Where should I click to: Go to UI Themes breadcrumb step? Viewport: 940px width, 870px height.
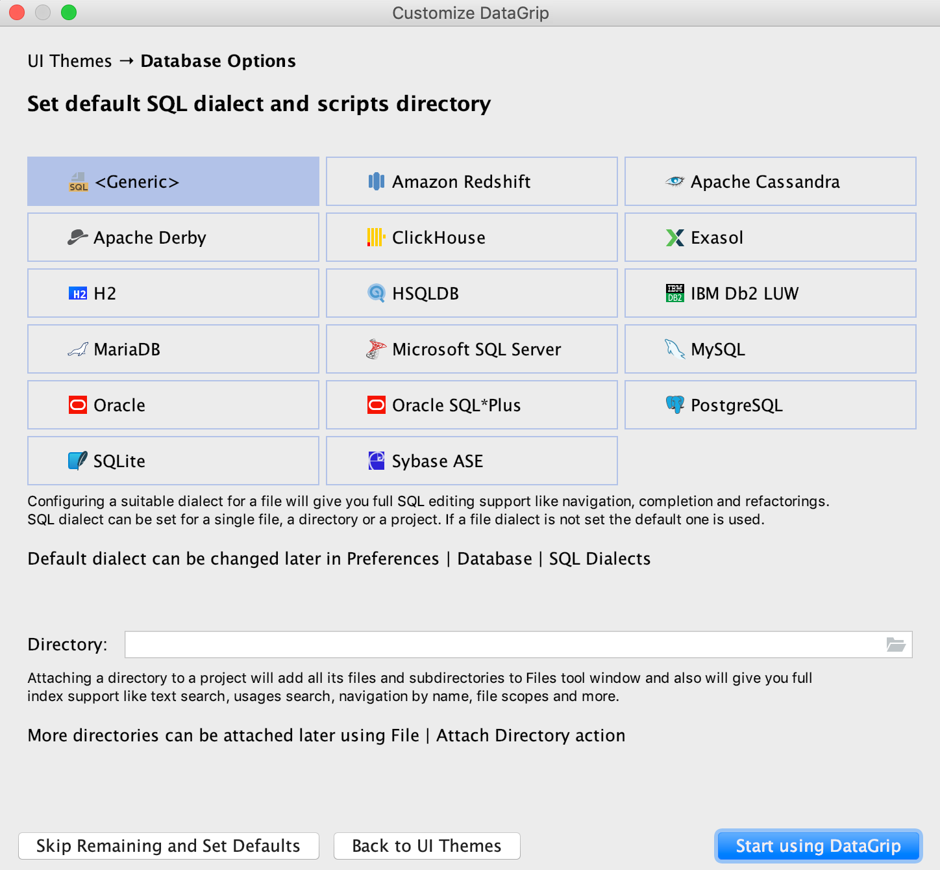tap(69, 61)
